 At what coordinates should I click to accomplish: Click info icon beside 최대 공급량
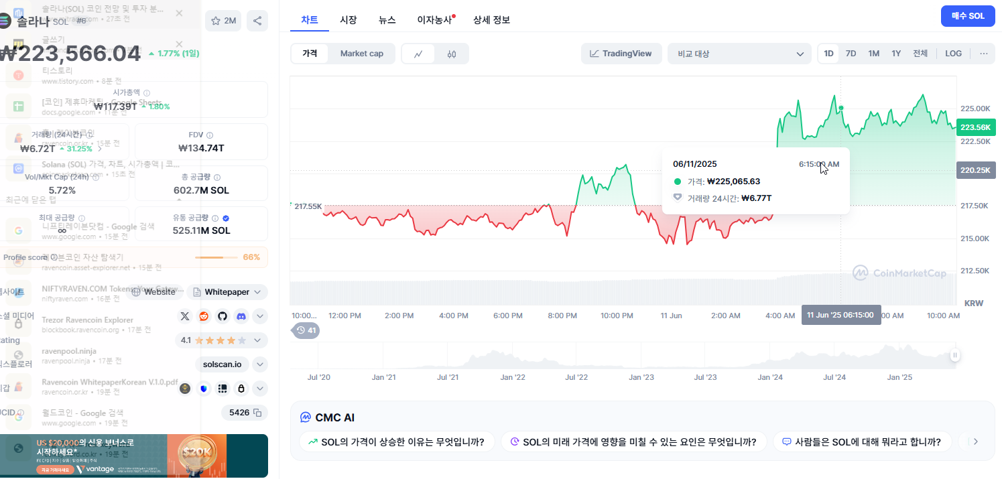coord(81,218)
